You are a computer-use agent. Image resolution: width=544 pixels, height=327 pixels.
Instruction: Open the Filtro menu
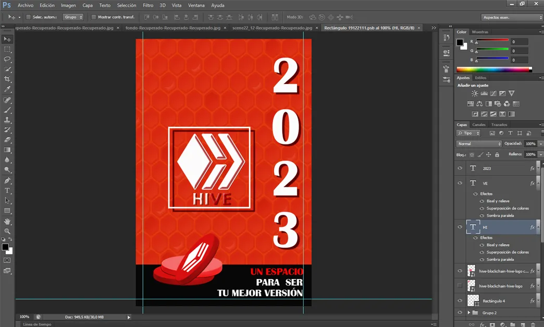[148, 5]
